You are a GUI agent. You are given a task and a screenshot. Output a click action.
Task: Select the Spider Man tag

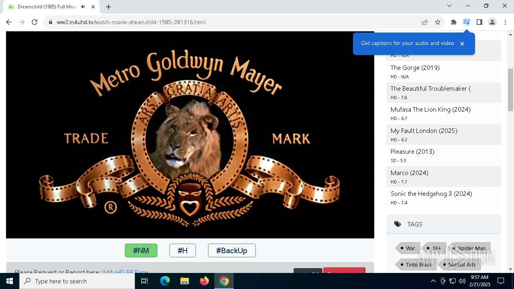tap(469, 248)
